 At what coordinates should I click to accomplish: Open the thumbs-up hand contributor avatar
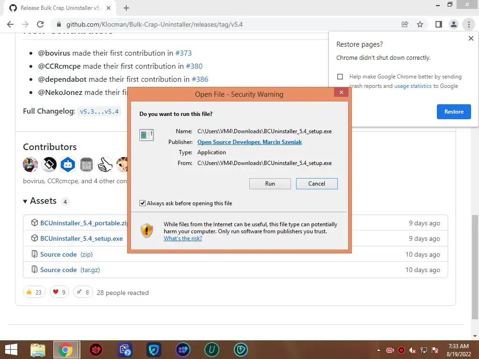pyautogui.click(x=105, y=165)
